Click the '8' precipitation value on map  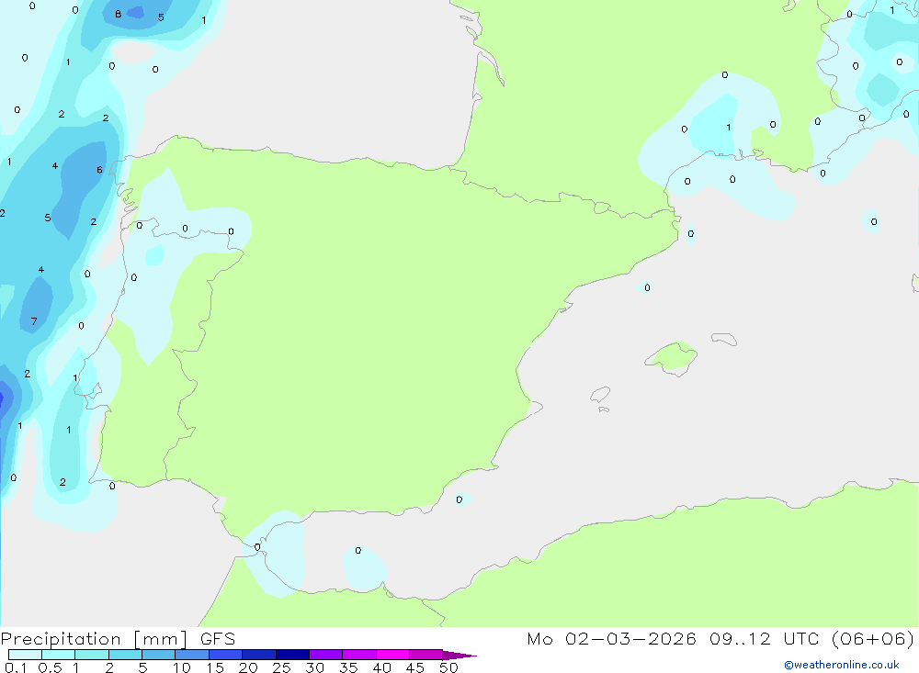click(119, 14)
